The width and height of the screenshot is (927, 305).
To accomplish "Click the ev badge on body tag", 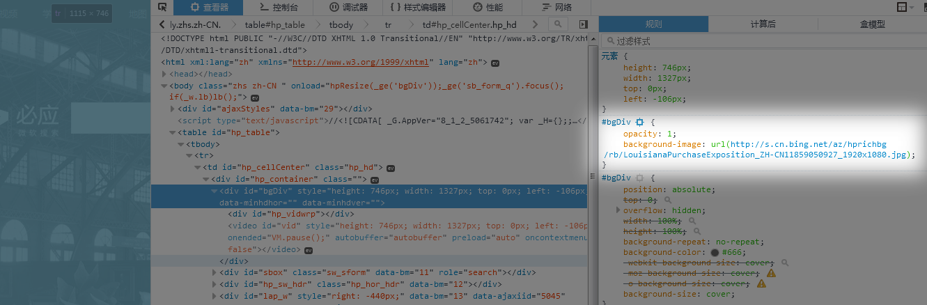I will [255, 97].
